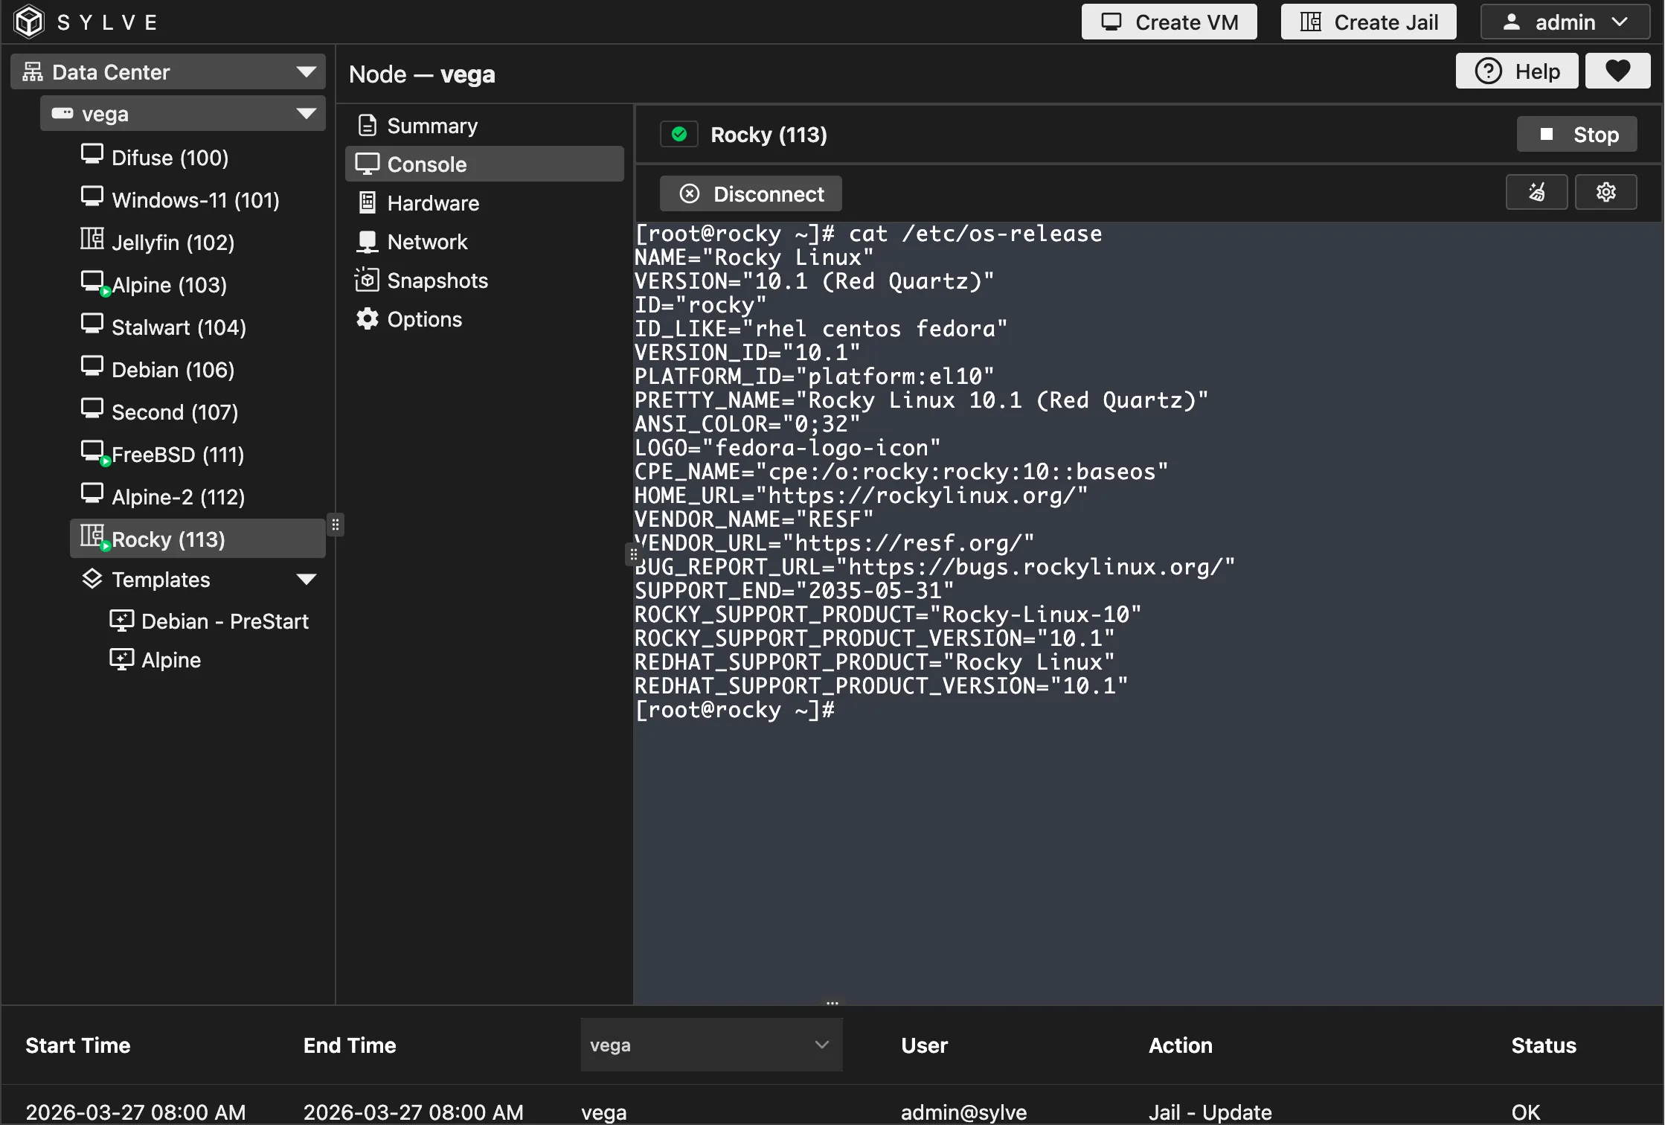
Task: Select the Console tab
Action: pyautogui.click(x=484, y=164)
